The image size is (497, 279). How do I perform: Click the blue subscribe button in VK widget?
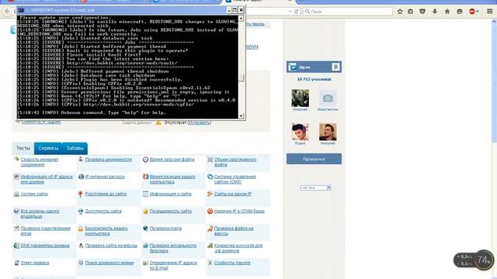(314, 159)
